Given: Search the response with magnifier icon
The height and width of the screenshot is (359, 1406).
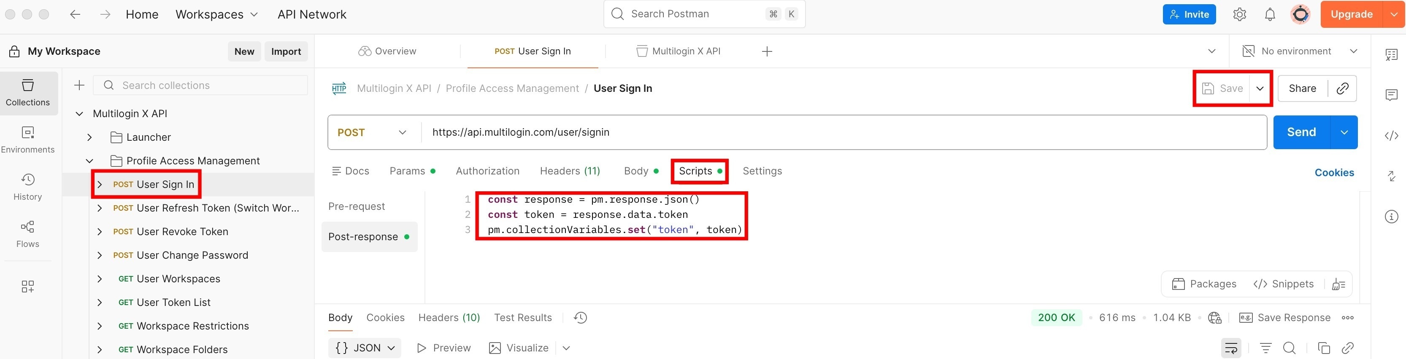Looking at the screenshot, I should coord(1289,348).
